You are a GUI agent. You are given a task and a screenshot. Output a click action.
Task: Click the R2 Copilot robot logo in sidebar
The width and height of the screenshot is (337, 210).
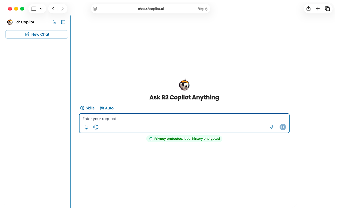coord(10,22)
